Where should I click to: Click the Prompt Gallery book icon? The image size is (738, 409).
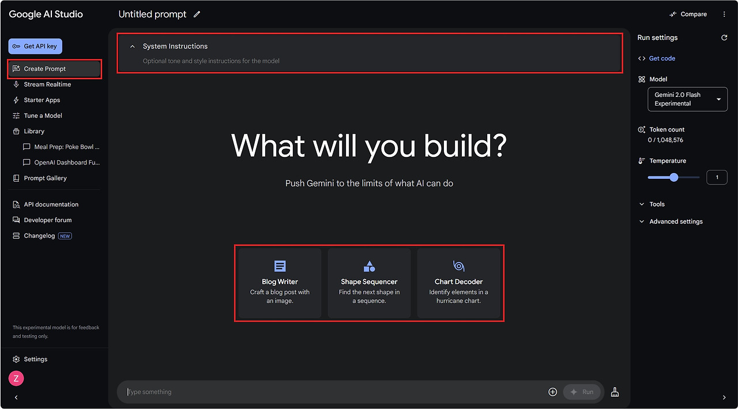[16, 178]
